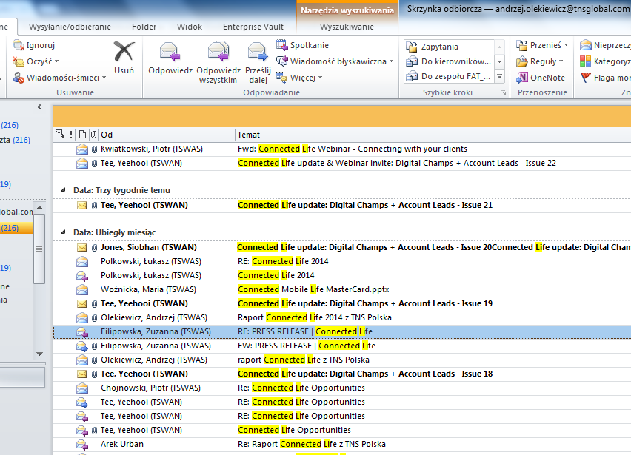
Task: Open email from Jones, Siobhan
Action: (342, 248)
